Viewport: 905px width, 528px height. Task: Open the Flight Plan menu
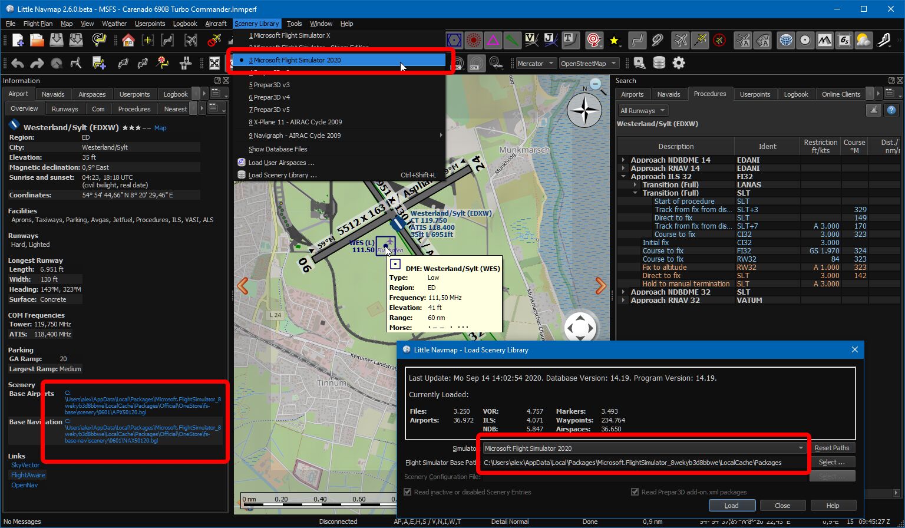(38, 24)
